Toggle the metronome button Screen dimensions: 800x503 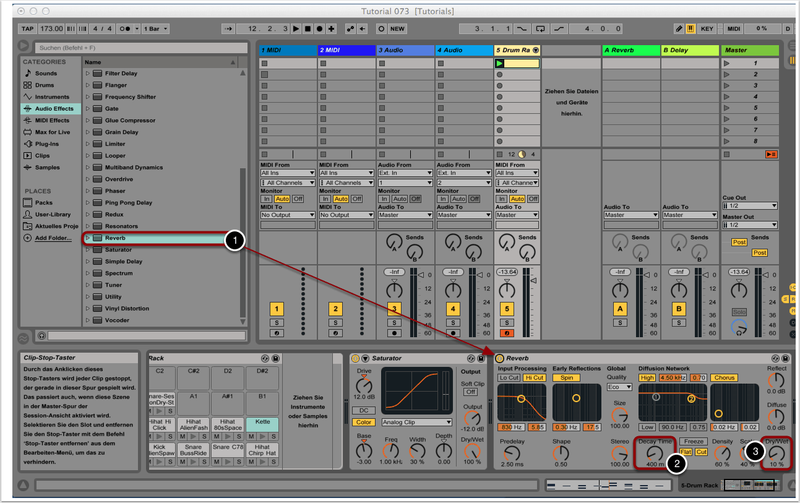point(124,28)
